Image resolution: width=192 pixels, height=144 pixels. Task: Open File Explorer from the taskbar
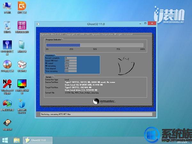[17, 140]
